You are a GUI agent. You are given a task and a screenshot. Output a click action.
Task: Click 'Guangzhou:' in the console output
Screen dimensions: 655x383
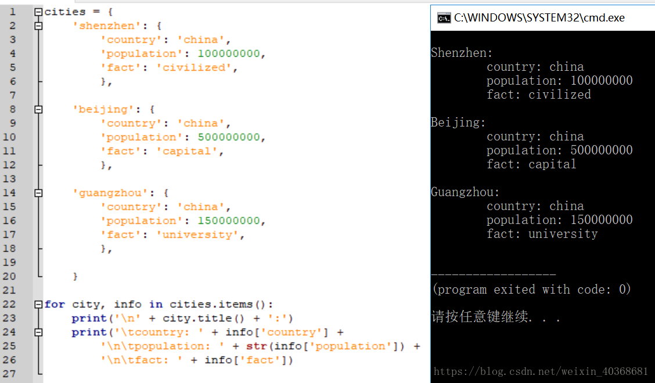point(465,193)
